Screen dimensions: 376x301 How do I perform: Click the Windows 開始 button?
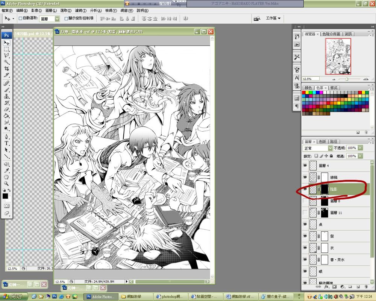click(x=14, y=296)
